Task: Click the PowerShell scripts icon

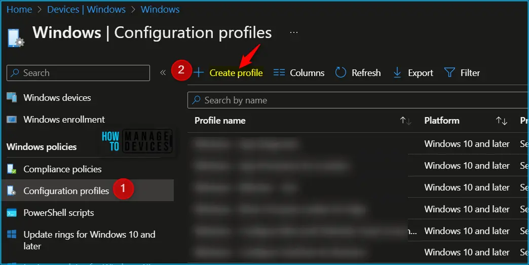Action: pyautogui.click(x=12, y=213)
